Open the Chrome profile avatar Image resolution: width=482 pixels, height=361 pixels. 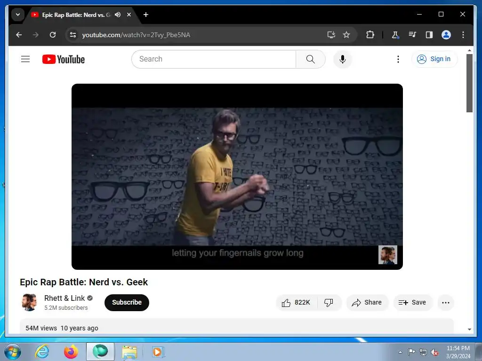446,35
